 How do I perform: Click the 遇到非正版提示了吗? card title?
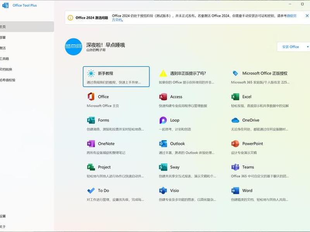188,73
